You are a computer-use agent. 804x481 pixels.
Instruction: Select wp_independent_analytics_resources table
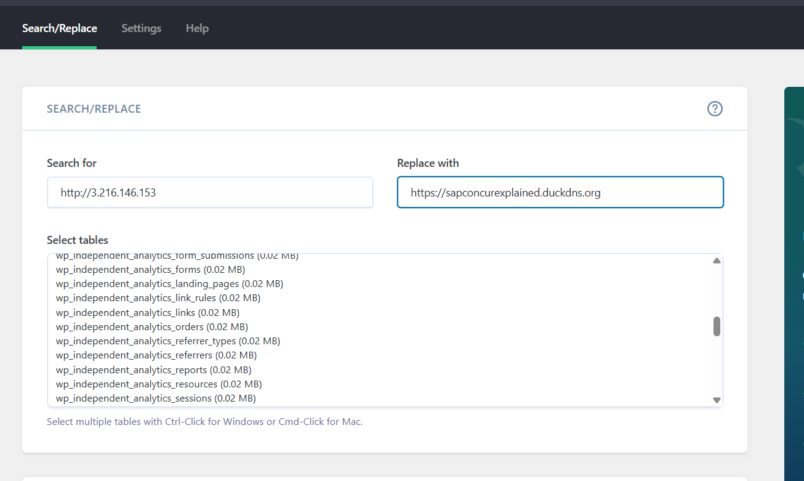[x=158, y=384]
